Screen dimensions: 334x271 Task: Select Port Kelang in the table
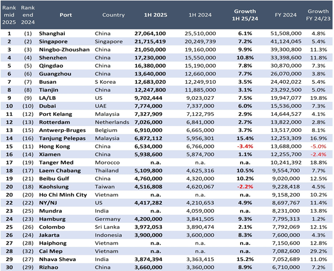(x=55, y=114)
